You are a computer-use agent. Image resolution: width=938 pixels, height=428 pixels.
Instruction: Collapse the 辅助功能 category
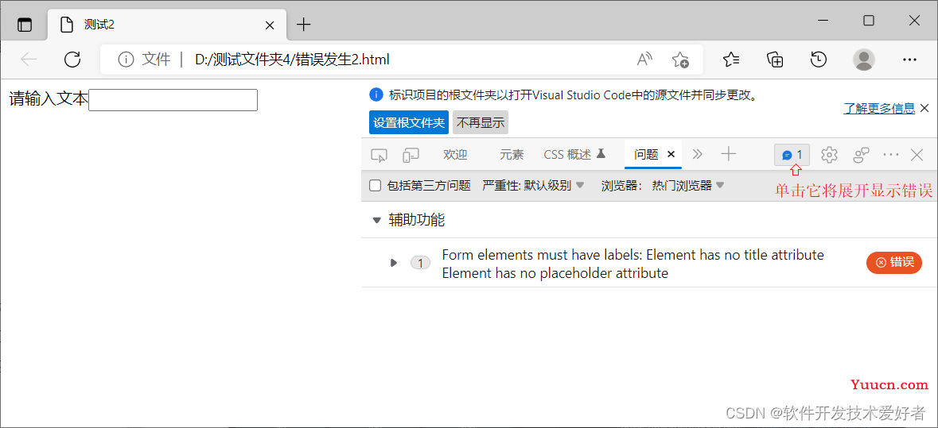point(376,220)
